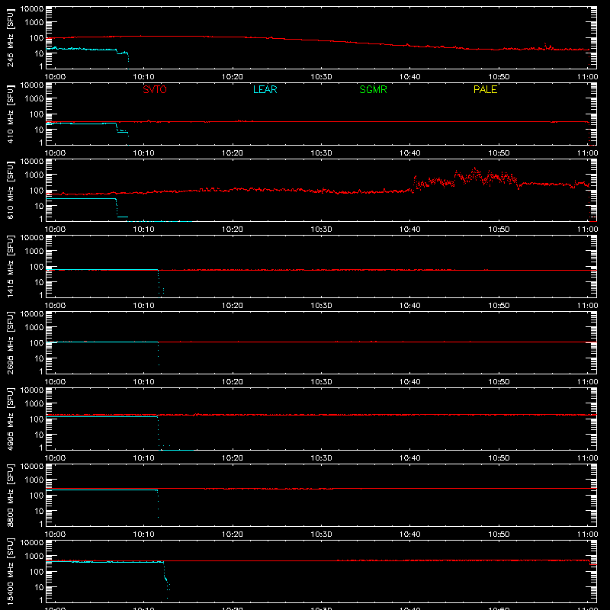
Task: Click 10:50 time label under 610 MHz panel
Action: [x=499, y=230]
